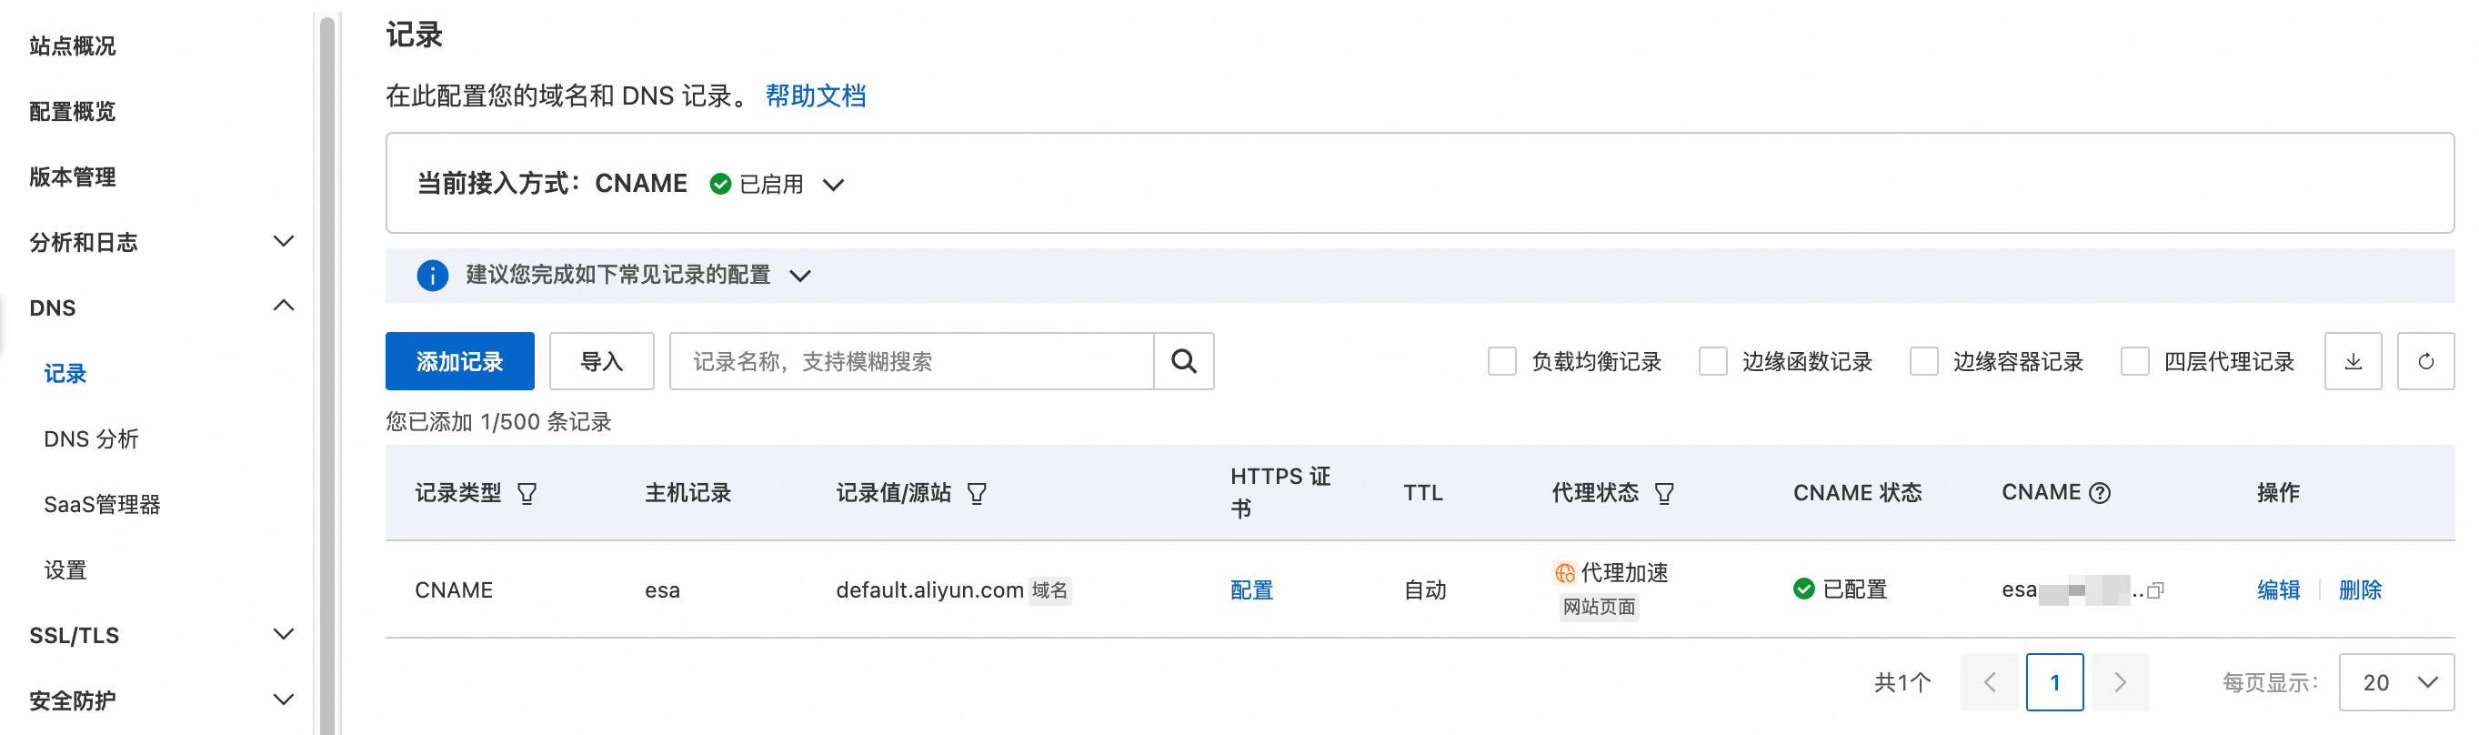This screenshot has width=2479, height=735.
Task: Click the 添加记录 button
Action: [459, 361]
